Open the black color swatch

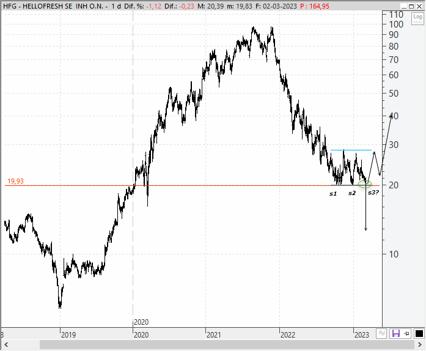[419, 333]
